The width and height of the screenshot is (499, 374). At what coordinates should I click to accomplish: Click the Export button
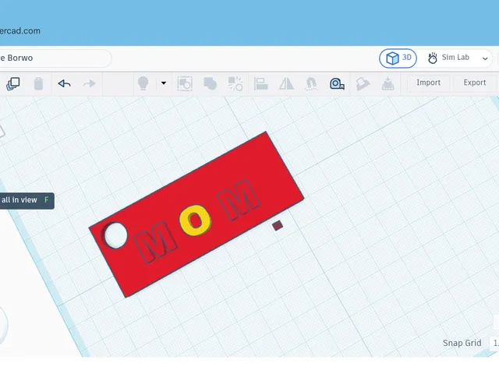click(475, 83)
